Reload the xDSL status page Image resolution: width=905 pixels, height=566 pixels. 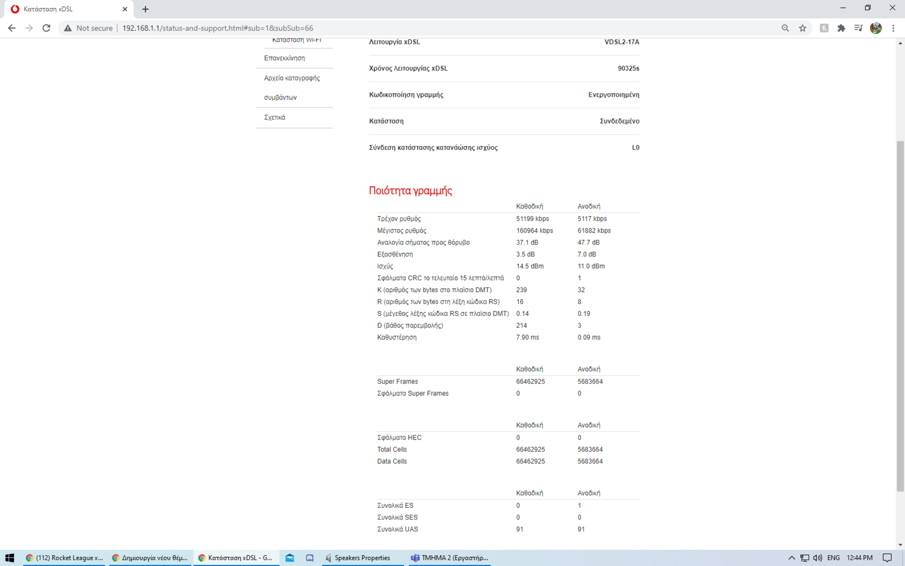coord(46,28)
